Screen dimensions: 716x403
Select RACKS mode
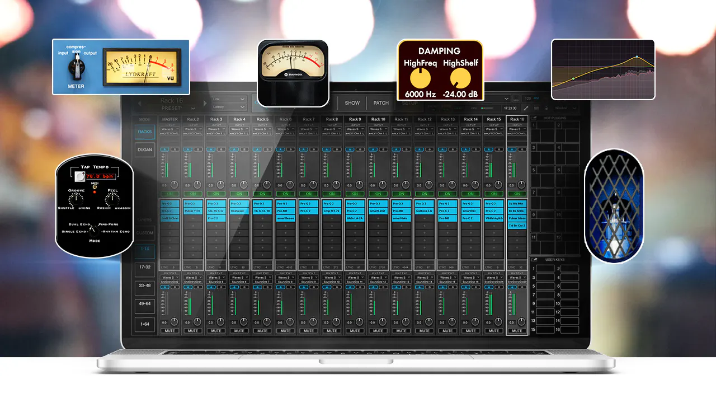pyautogui.click(x=145, y=132)
